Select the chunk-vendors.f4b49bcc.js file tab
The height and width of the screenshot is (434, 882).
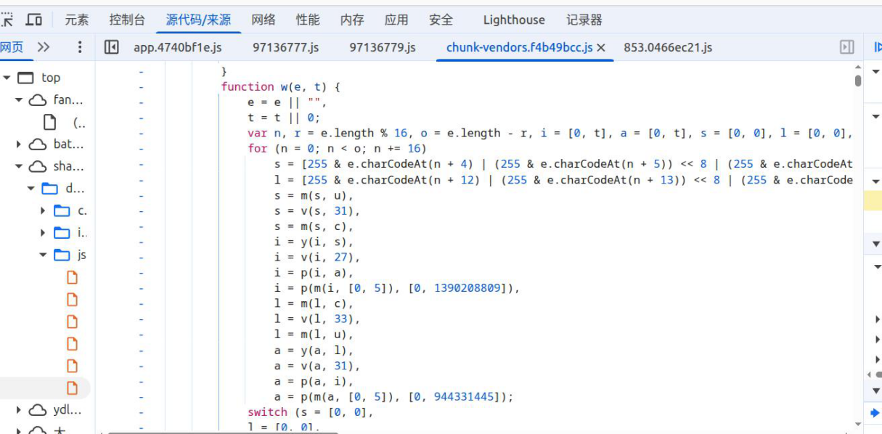(x=520, y=48)
